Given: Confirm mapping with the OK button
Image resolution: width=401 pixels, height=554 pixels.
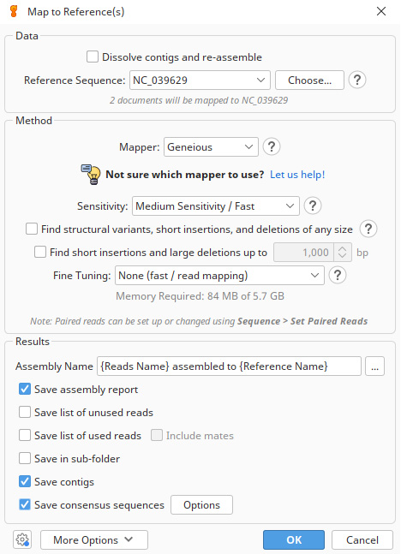Looking at the screenshot, I should [x=294, y=539].
